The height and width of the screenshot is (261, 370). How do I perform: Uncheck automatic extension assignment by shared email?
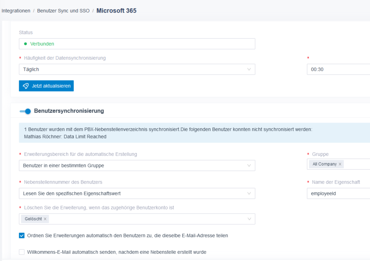tap(22, 235)
